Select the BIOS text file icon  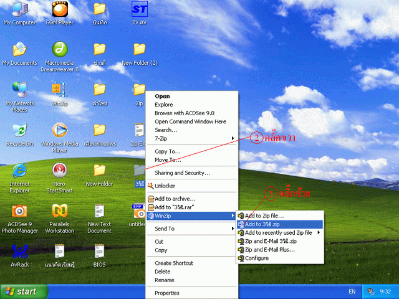coord(99,255)
